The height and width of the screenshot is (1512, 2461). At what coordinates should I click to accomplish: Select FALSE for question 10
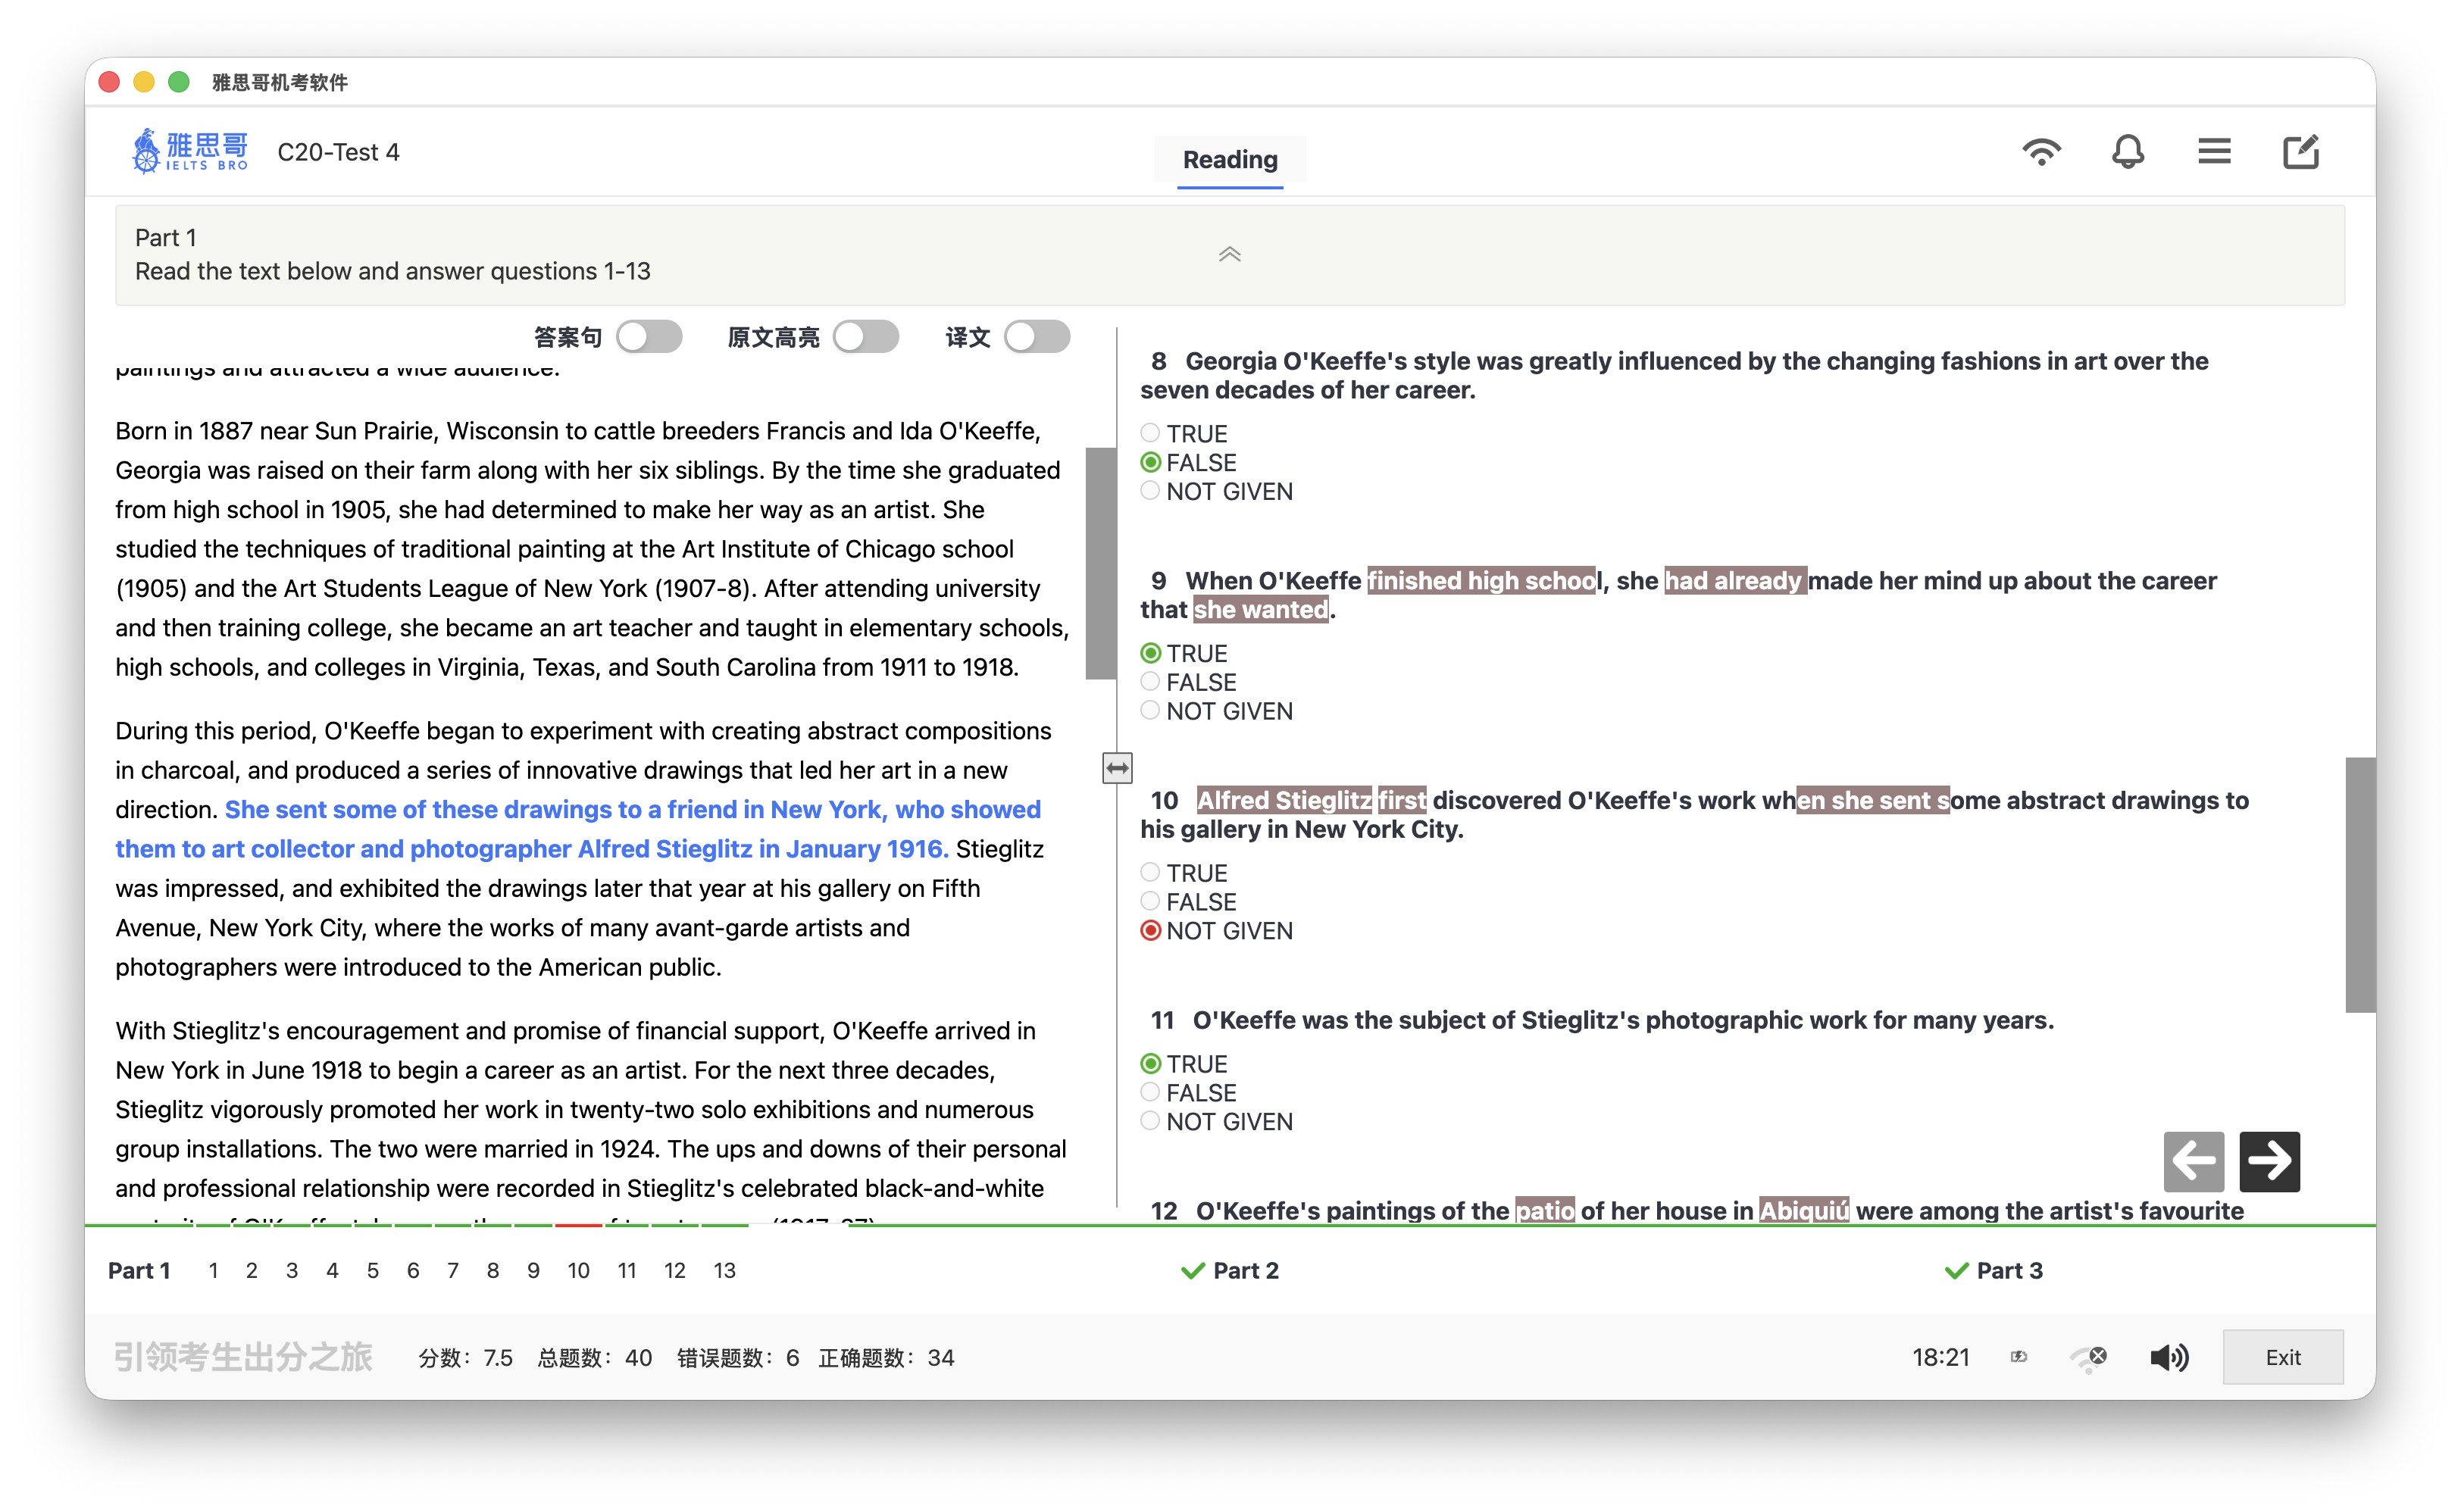pyautogui.click(x=1150, y=901)
